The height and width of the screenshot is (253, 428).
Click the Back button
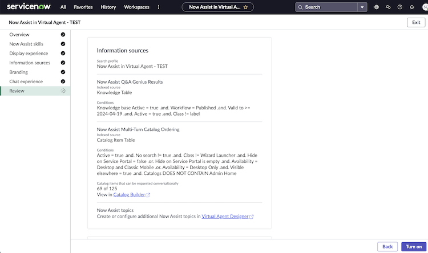(387, 247)
